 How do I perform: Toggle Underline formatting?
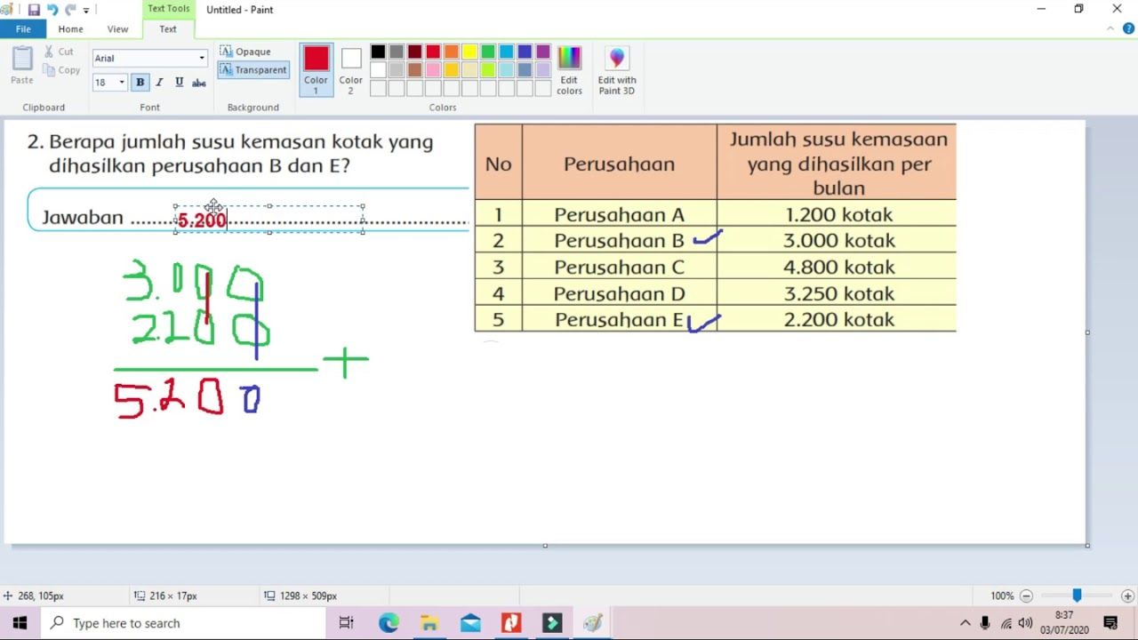[179, 83]
